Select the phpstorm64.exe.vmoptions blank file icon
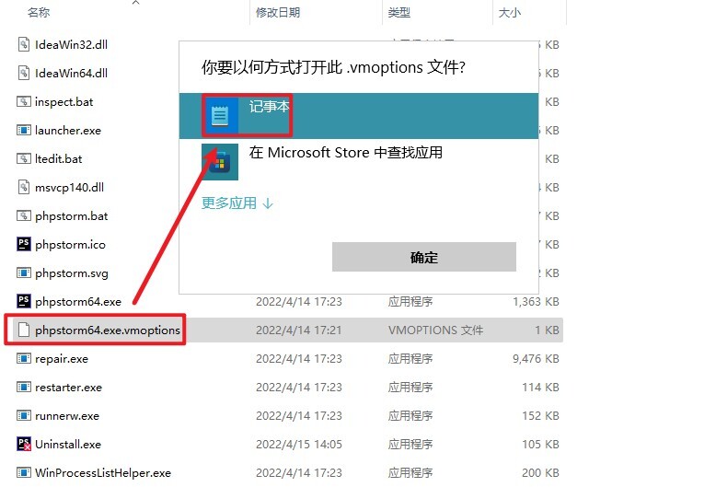This screenshot has height=487, width=716. (24, 330)
